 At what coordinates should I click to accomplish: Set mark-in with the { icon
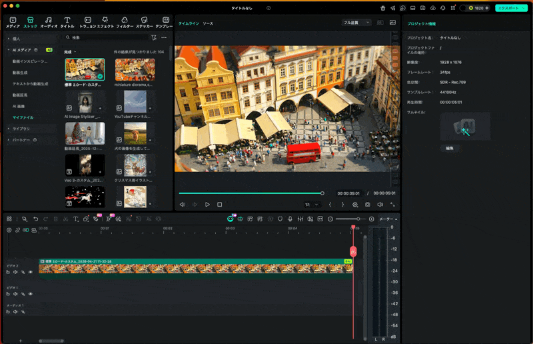coord(330,205)
